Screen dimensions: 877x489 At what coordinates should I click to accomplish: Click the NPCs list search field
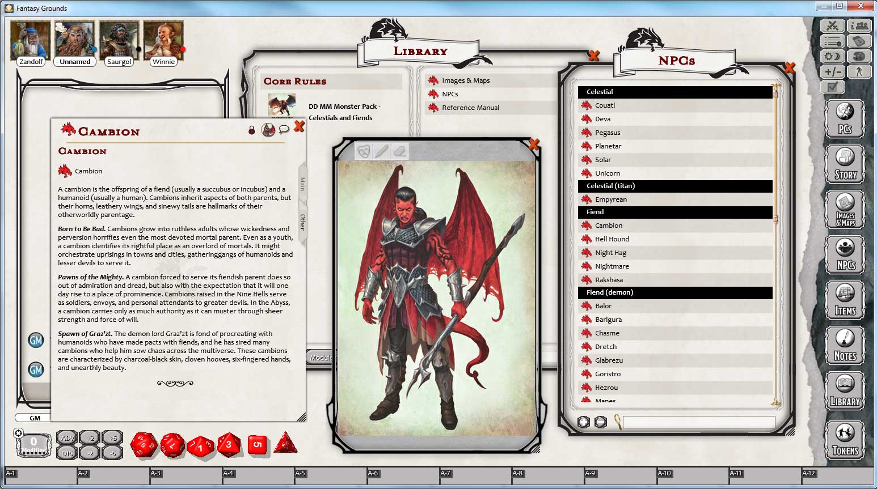pos(698,422)
